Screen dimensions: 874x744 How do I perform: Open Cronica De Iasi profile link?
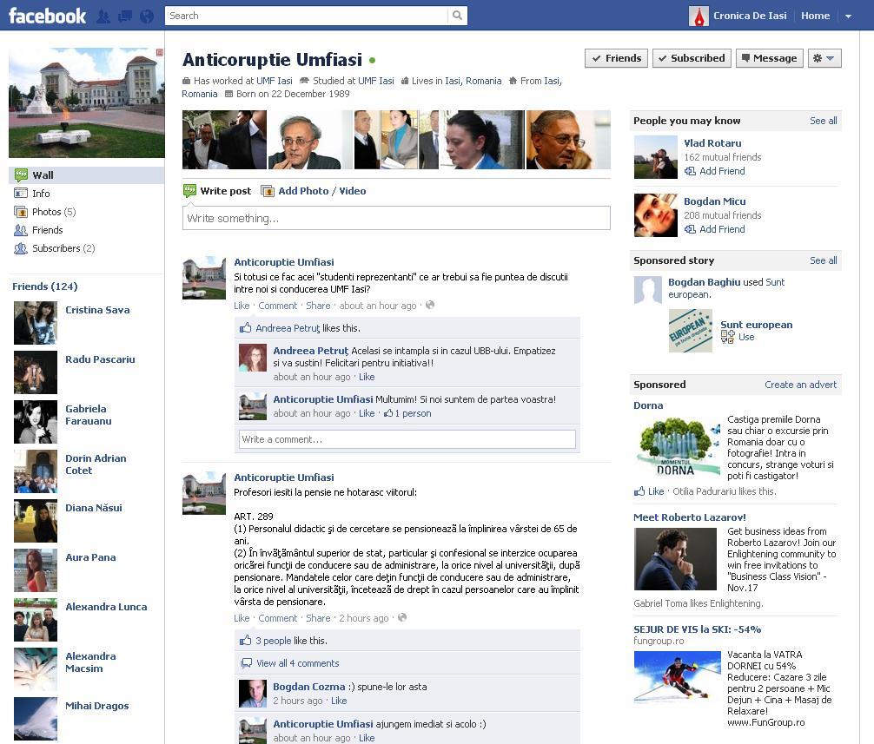[x=750, y=16]
